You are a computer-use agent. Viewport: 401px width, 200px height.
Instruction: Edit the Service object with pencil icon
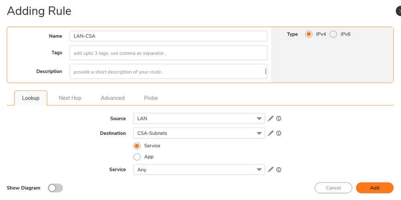pyautogui.click(x=271, y=170)
